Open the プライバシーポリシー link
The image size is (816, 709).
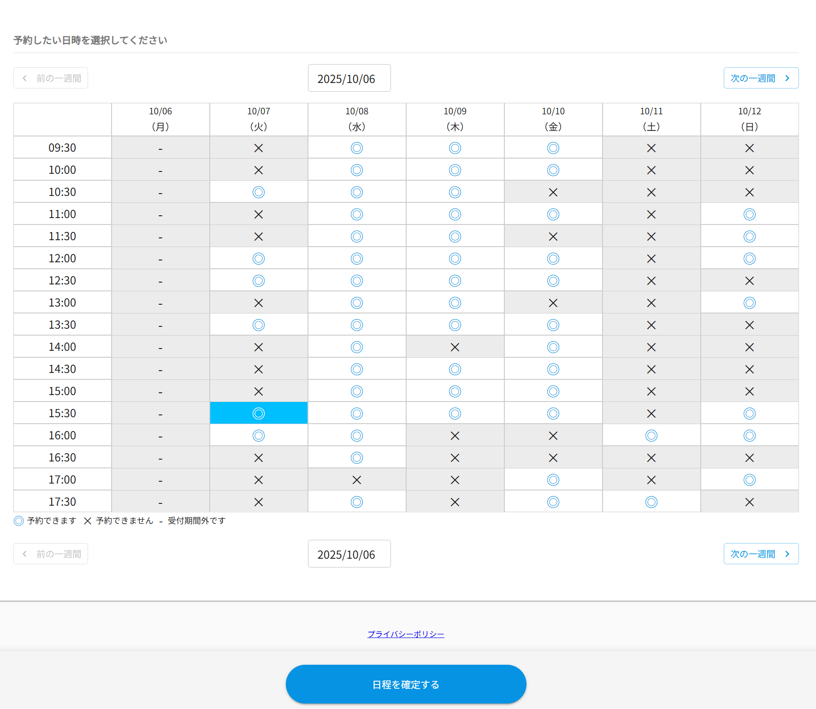406,634
